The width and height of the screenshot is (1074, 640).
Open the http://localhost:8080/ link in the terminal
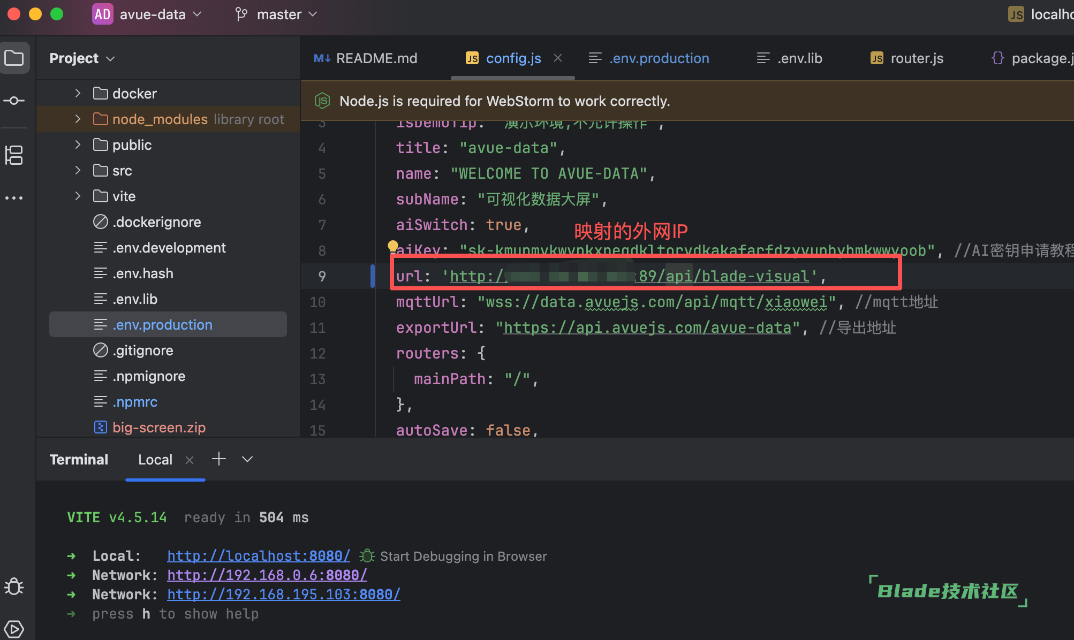point(259,556)
